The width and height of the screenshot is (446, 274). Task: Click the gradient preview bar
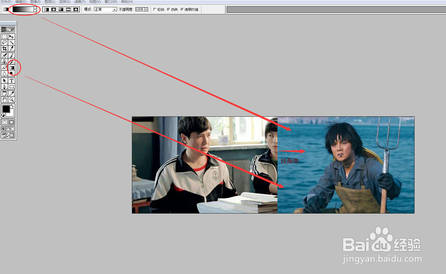(23, 9)
